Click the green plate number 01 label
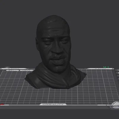 [x=106, y=67]
